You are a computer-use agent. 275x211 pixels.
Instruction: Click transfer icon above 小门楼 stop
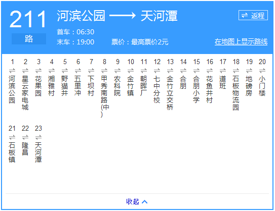[x=262, y=71]
